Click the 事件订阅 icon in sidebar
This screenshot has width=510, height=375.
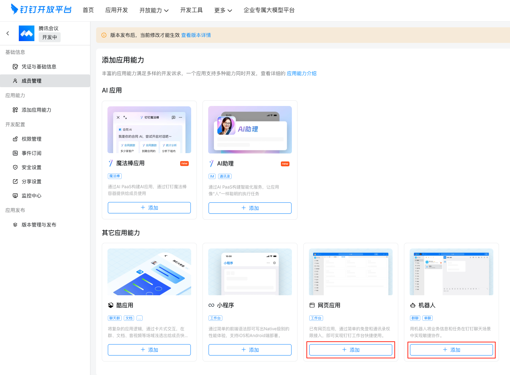point(15,153)
